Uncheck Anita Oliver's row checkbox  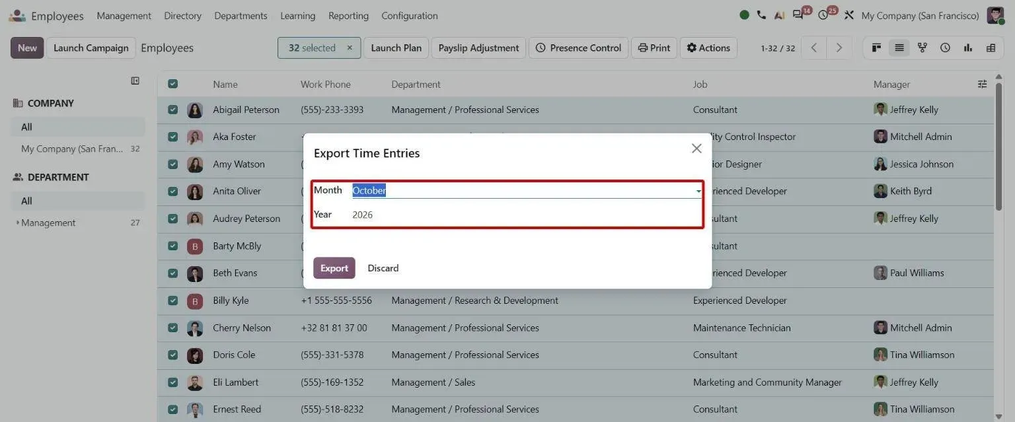point(172,191)
